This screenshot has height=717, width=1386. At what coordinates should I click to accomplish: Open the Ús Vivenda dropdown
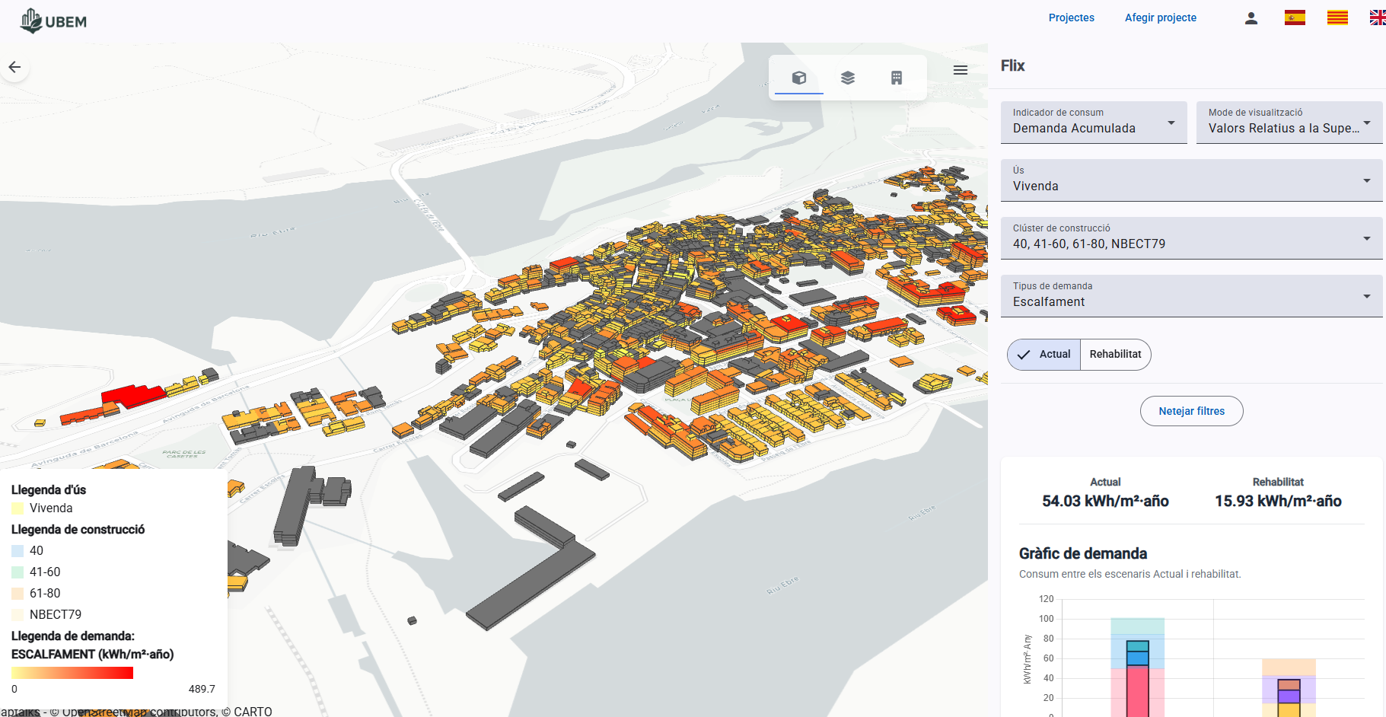(1192, 180)
